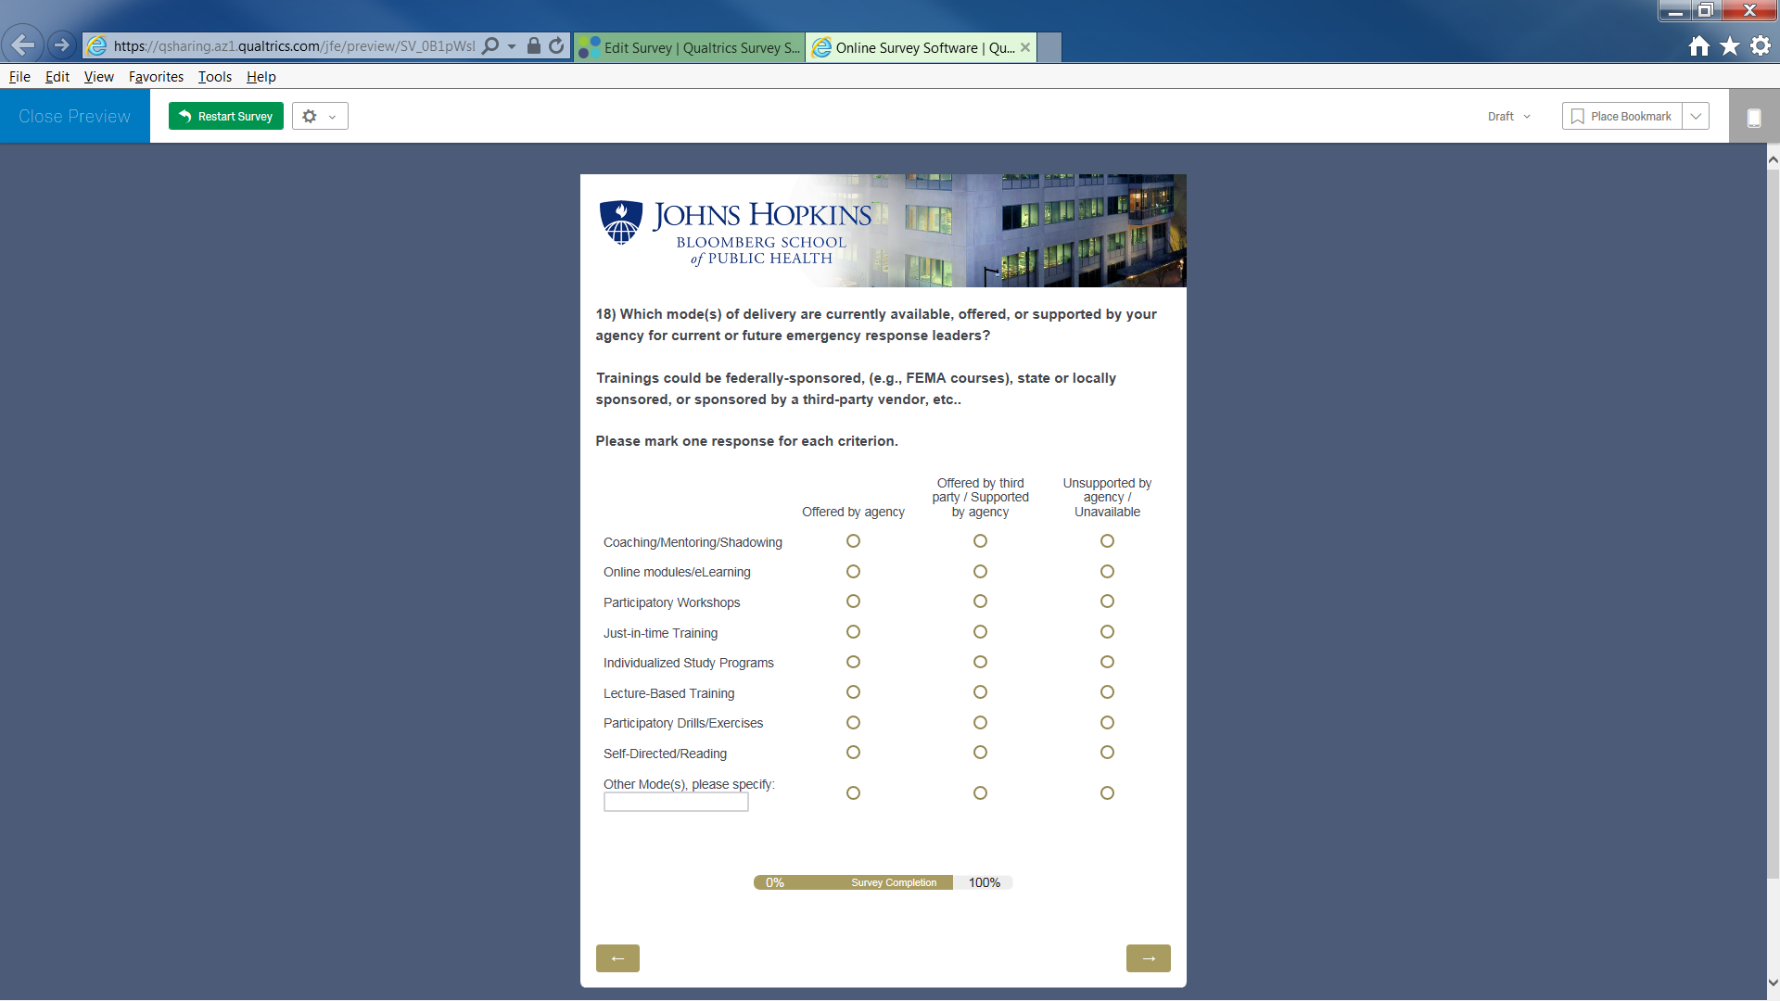Toggle the mobile preview device icon

1753,118
